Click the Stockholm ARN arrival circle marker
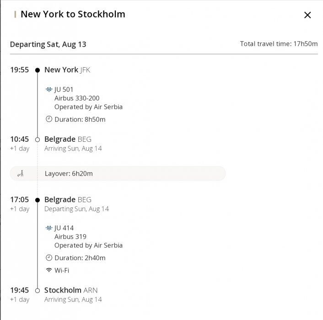Screen dimensions: 323x320 click(38, 290)
